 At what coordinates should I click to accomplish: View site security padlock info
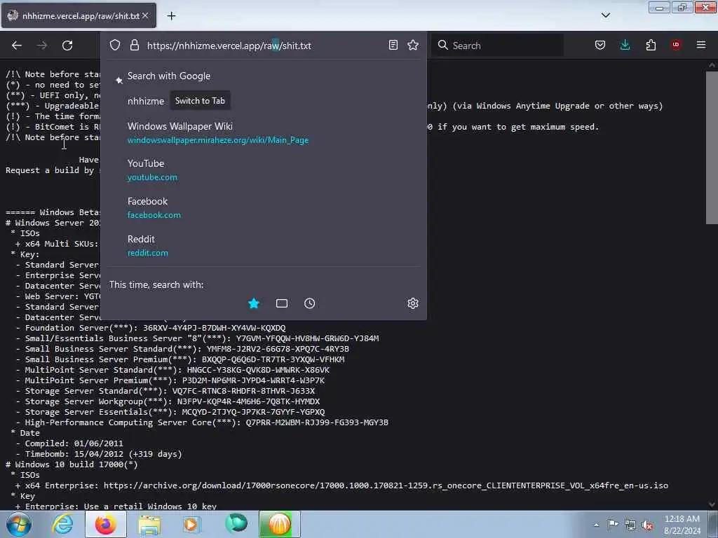(134, 46)
